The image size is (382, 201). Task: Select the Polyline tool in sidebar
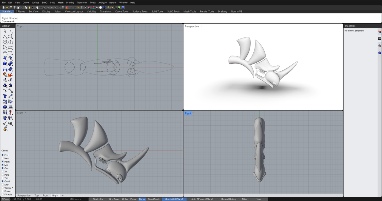[5, 36]
